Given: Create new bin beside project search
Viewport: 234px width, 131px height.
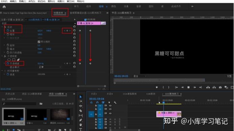Looking at the screenshot, I should (41, 104).
